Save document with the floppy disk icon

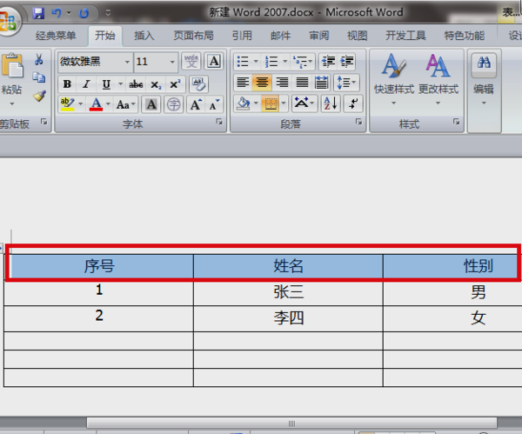pyautogui.click(x=38, y=13)
